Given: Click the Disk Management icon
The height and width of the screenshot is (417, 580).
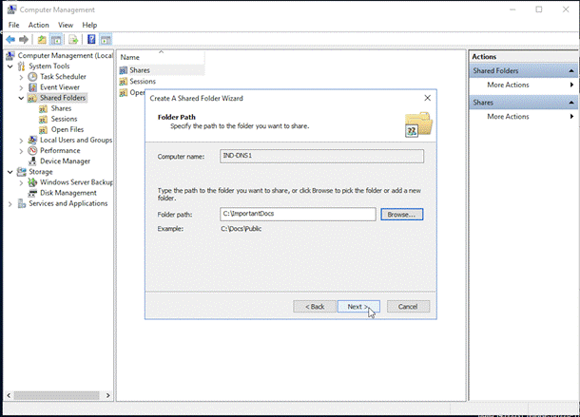Looking at the screenshot, I should point(33,193).
